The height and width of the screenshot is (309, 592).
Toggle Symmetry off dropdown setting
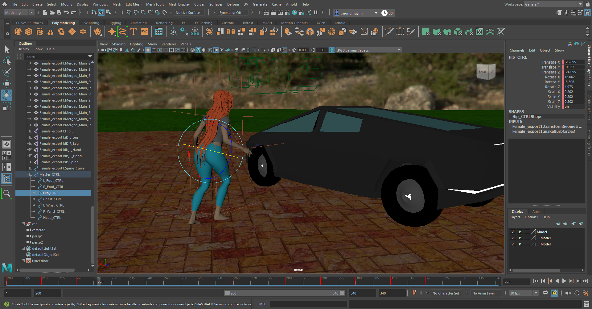click(233, 12)
